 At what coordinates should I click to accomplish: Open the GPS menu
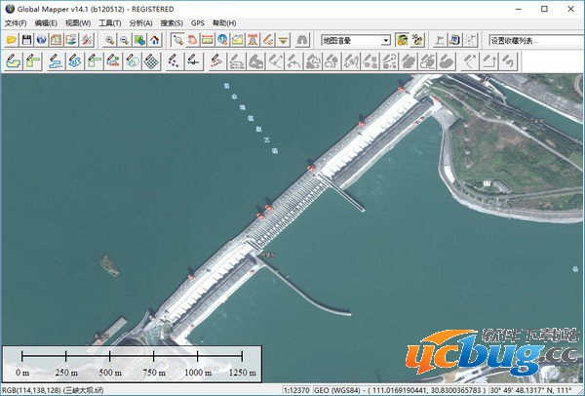click(x=198, y=22)
